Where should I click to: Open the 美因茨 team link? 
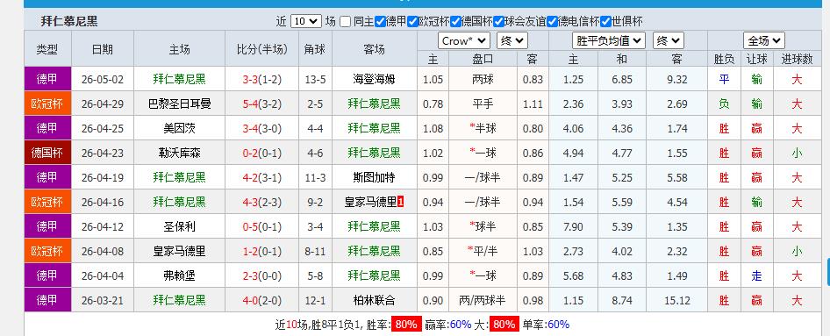point(180,128)
